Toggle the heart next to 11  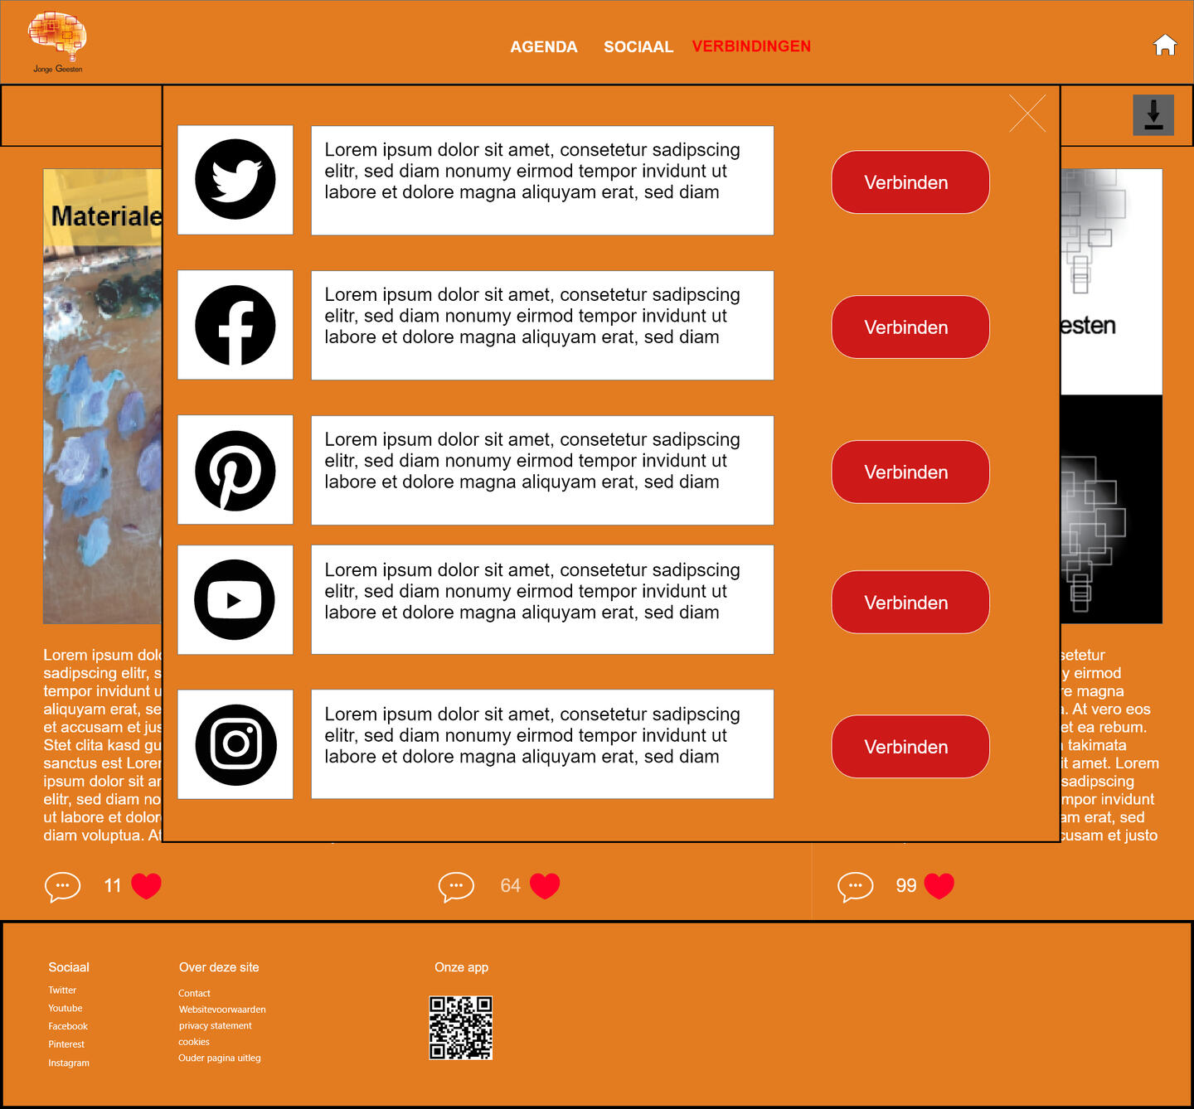[x=146, y=886]
